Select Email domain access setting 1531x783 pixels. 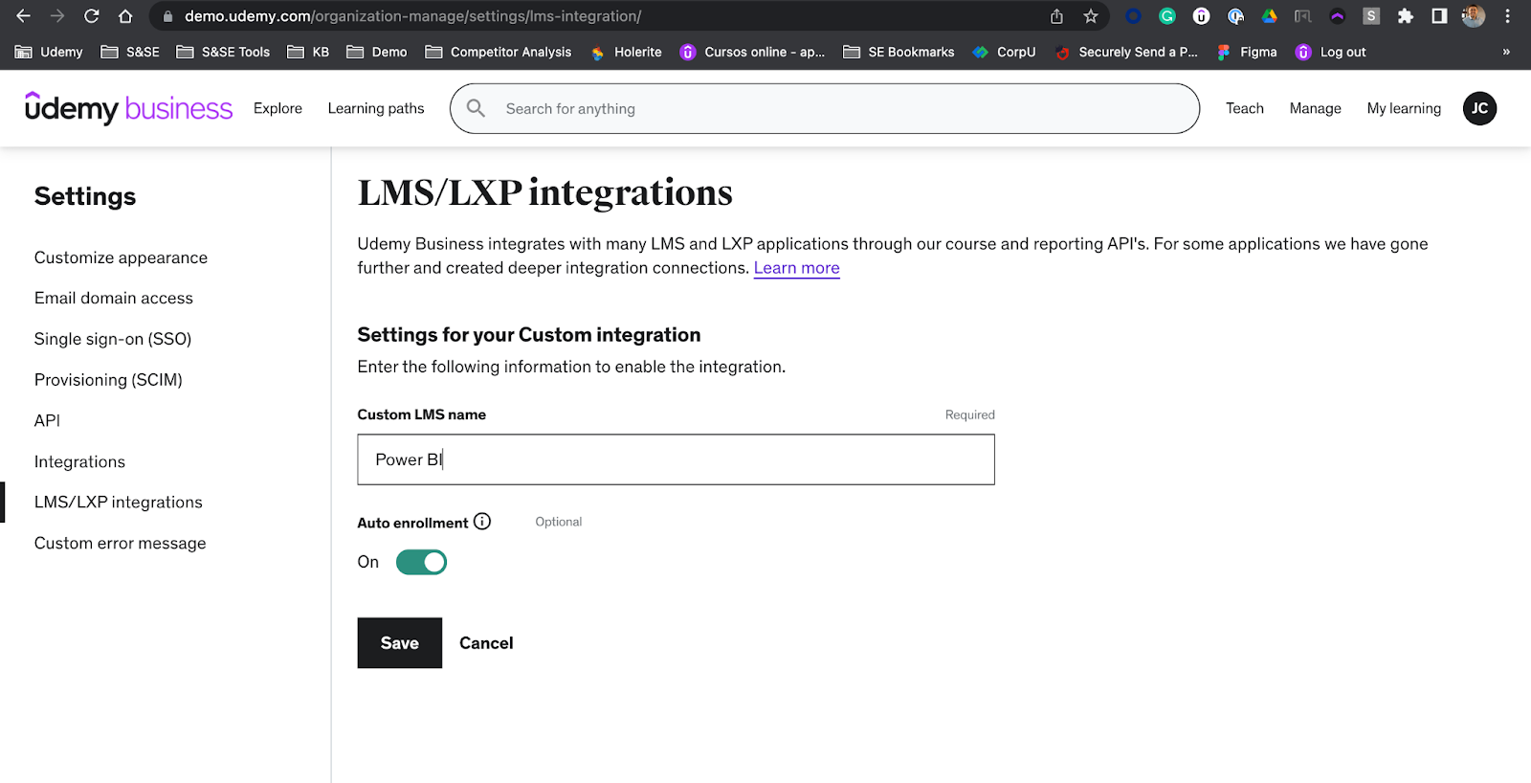(x=114, y=298)
